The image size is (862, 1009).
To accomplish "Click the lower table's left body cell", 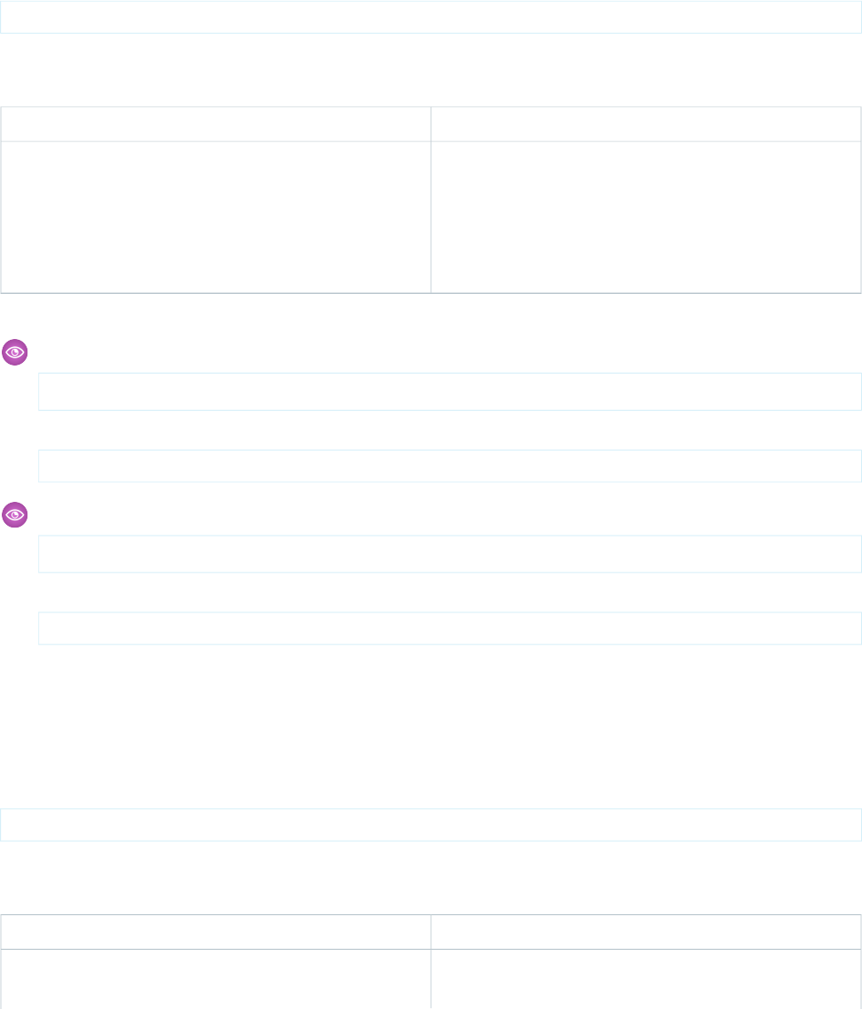I will (216, 979).
